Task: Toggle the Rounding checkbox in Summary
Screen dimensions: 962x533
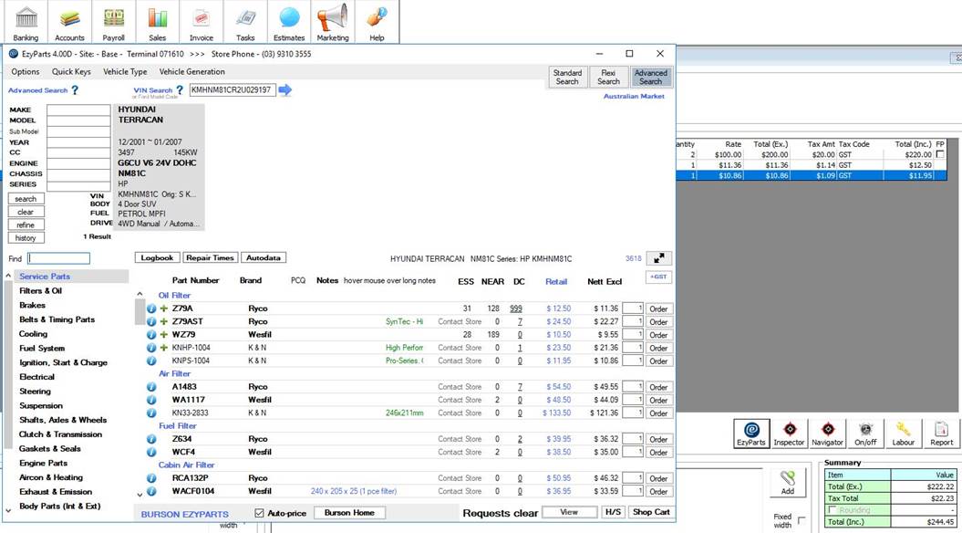Action: pyautogui.click(x=833, y=509)
